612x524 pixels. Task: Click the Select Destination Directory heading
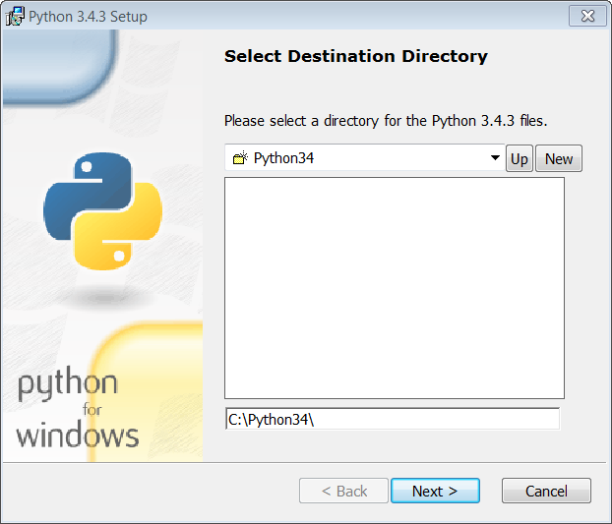coord(355,56)
